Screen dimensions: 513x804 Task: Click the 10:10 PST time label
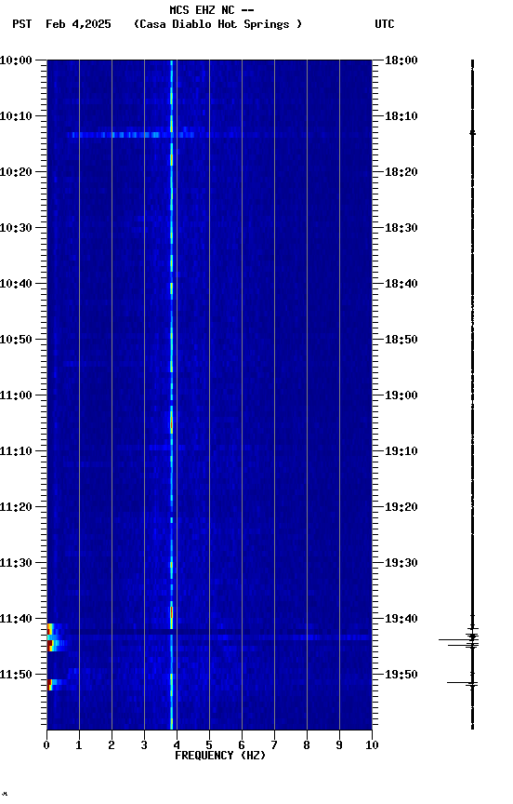point(16,116)
